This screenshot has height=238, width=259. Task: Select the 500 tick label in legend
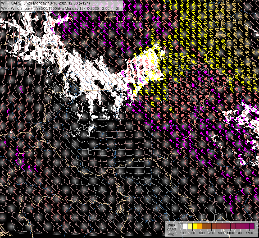(202, 233)
